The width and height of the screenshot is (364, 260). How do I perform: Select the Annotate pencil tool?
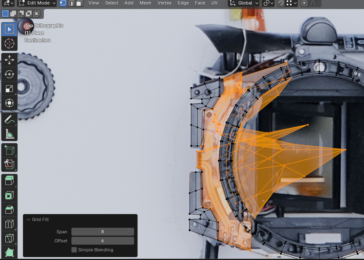click(9, 119)
